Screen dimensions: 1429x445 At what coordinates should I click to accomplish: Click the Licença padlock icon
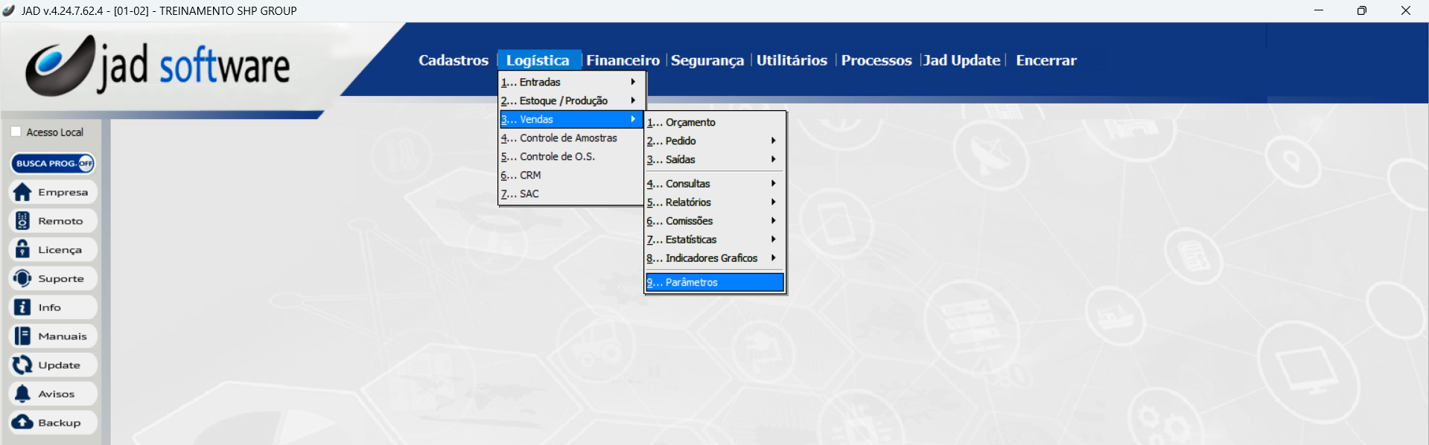23,250
